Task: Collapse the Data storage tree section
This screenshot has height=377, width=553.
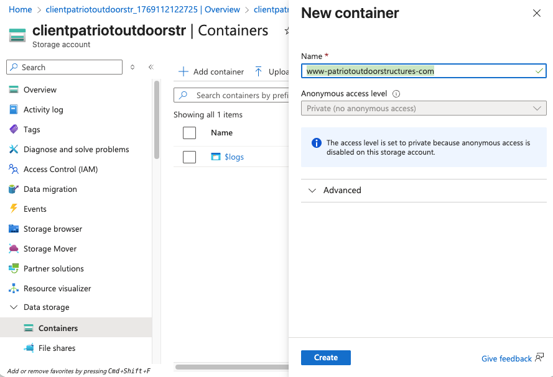Action: (14, 307)
